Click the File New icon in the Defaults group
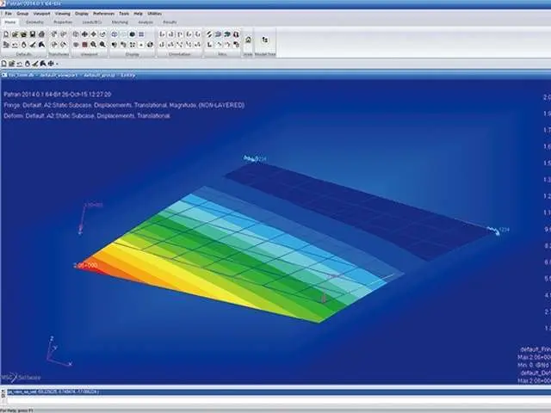Image resolution: width=551 pixels, height=413 pixels. click(6, 34)
